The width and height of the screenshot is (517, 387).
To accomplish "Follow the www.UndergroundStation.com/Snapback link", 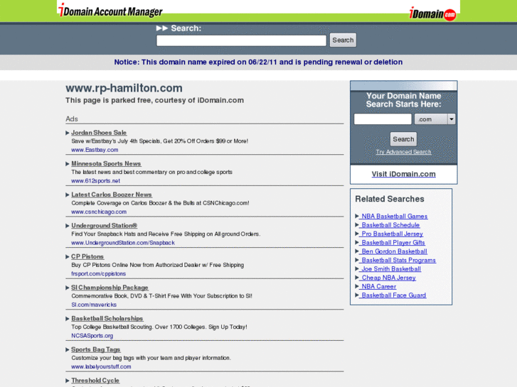I will (123, 243).
